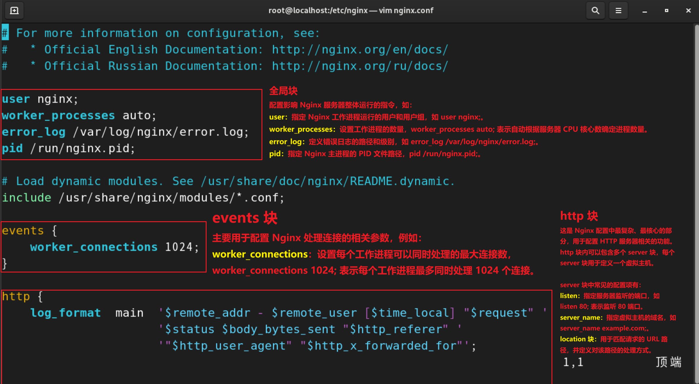Screen dimensions: 699x384
Task: Minimize the terminal window
Action: click(644, 11)
